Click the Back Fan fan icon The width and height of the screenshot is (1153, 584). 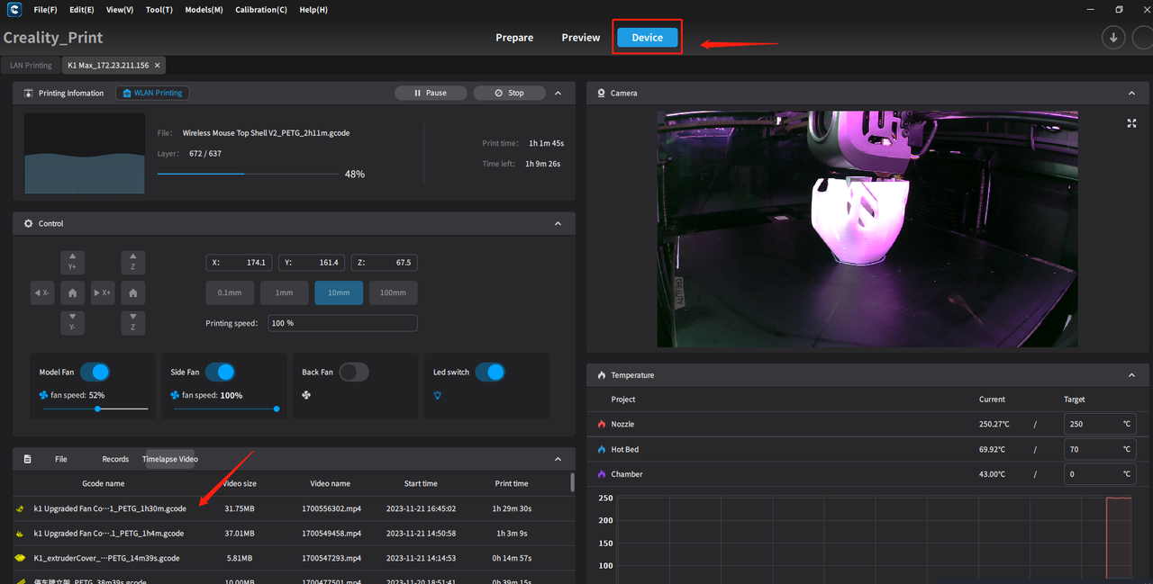point(306,395)
